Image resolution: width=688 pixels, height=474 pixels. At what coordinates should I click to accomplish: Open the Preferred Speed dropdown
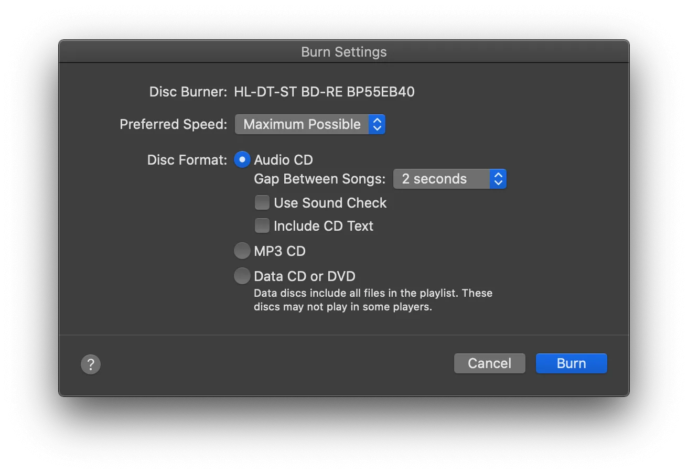310,124
